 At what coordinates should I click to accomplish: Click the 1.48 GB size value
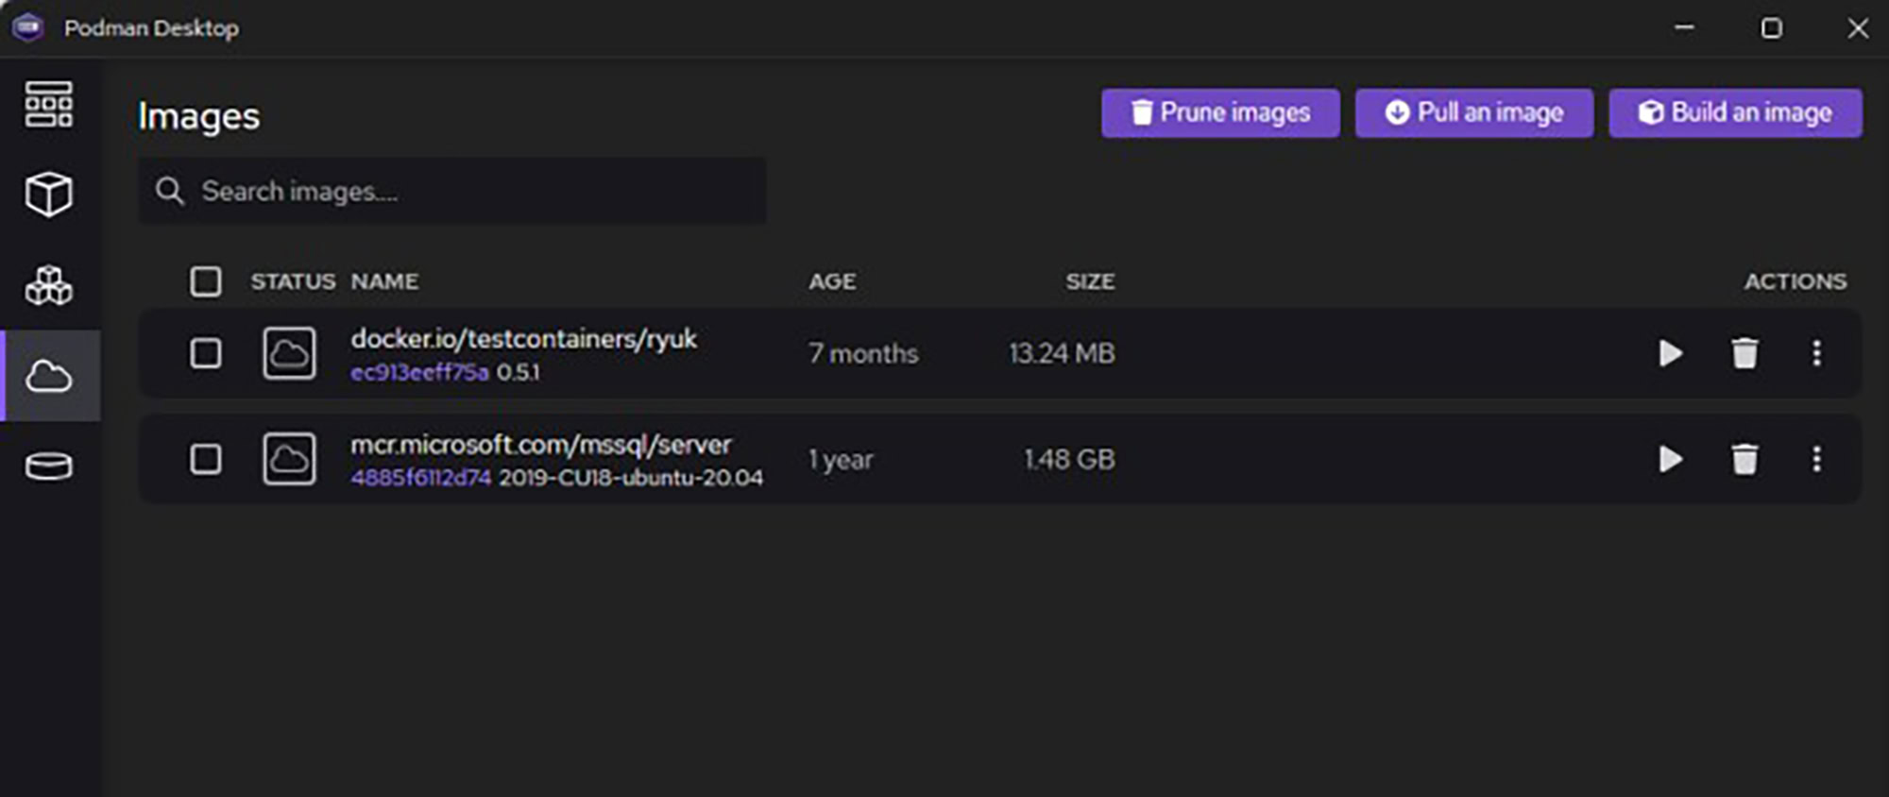click(x=1069, y=459)
